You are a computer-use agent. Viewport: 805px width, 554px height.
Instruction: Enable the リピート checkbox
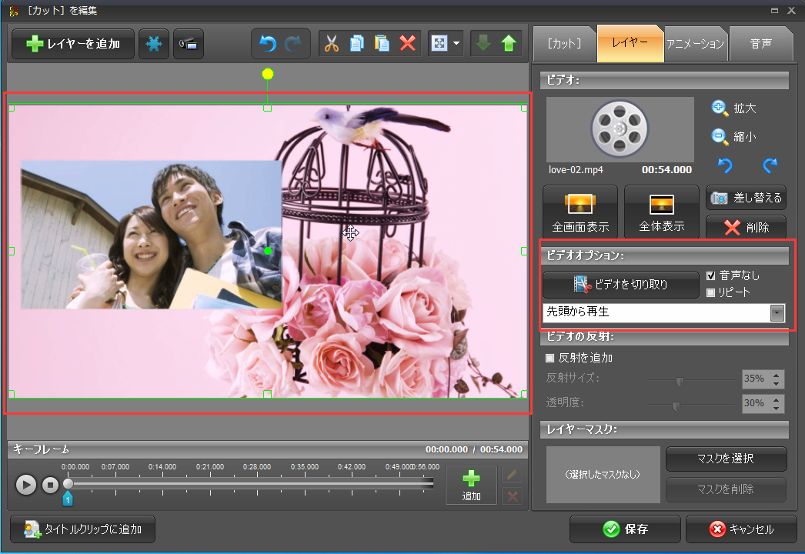tap(711, 292)
